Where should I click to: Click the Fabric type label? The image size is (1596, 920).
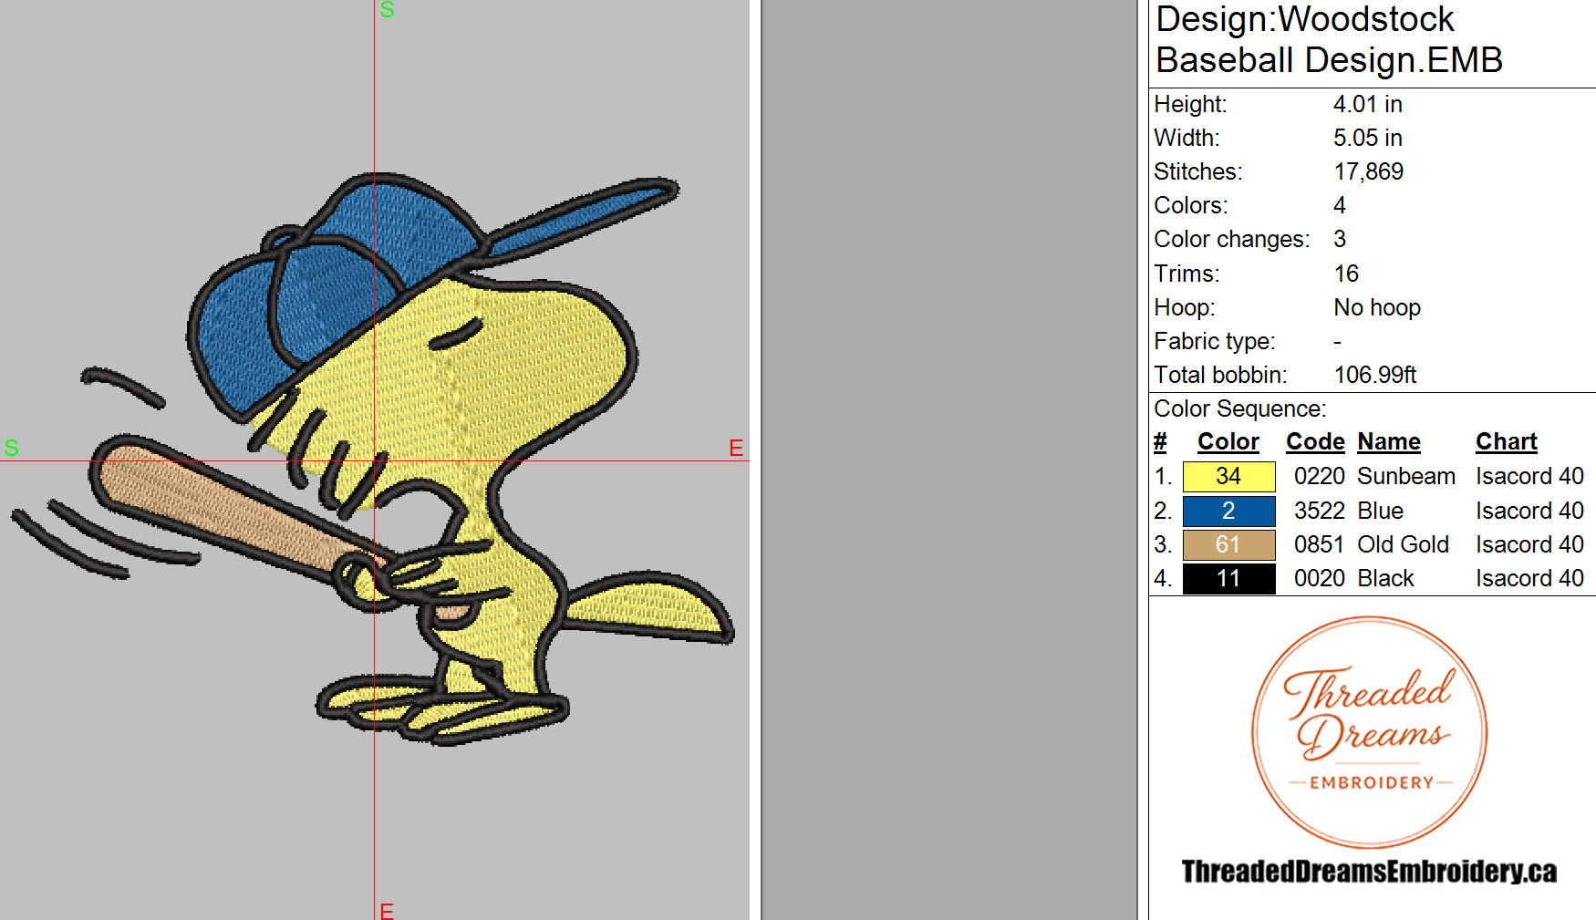(x=1215, y=342)
